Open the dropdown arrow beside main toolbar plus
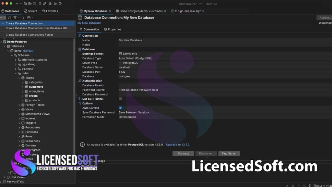The image size is (332, 187). tap(20, 4)
